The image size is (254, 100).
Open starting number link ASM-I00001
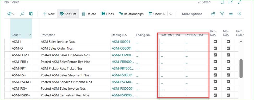pyautogui.click(x=121, y=42)
